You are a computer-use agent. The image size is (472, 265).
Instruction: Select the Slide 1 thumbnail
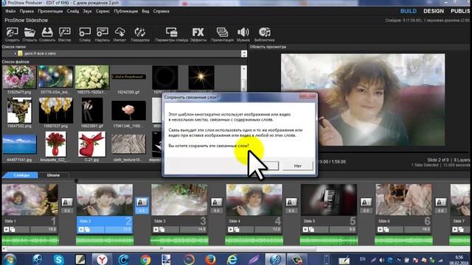[x=29, y=199]
